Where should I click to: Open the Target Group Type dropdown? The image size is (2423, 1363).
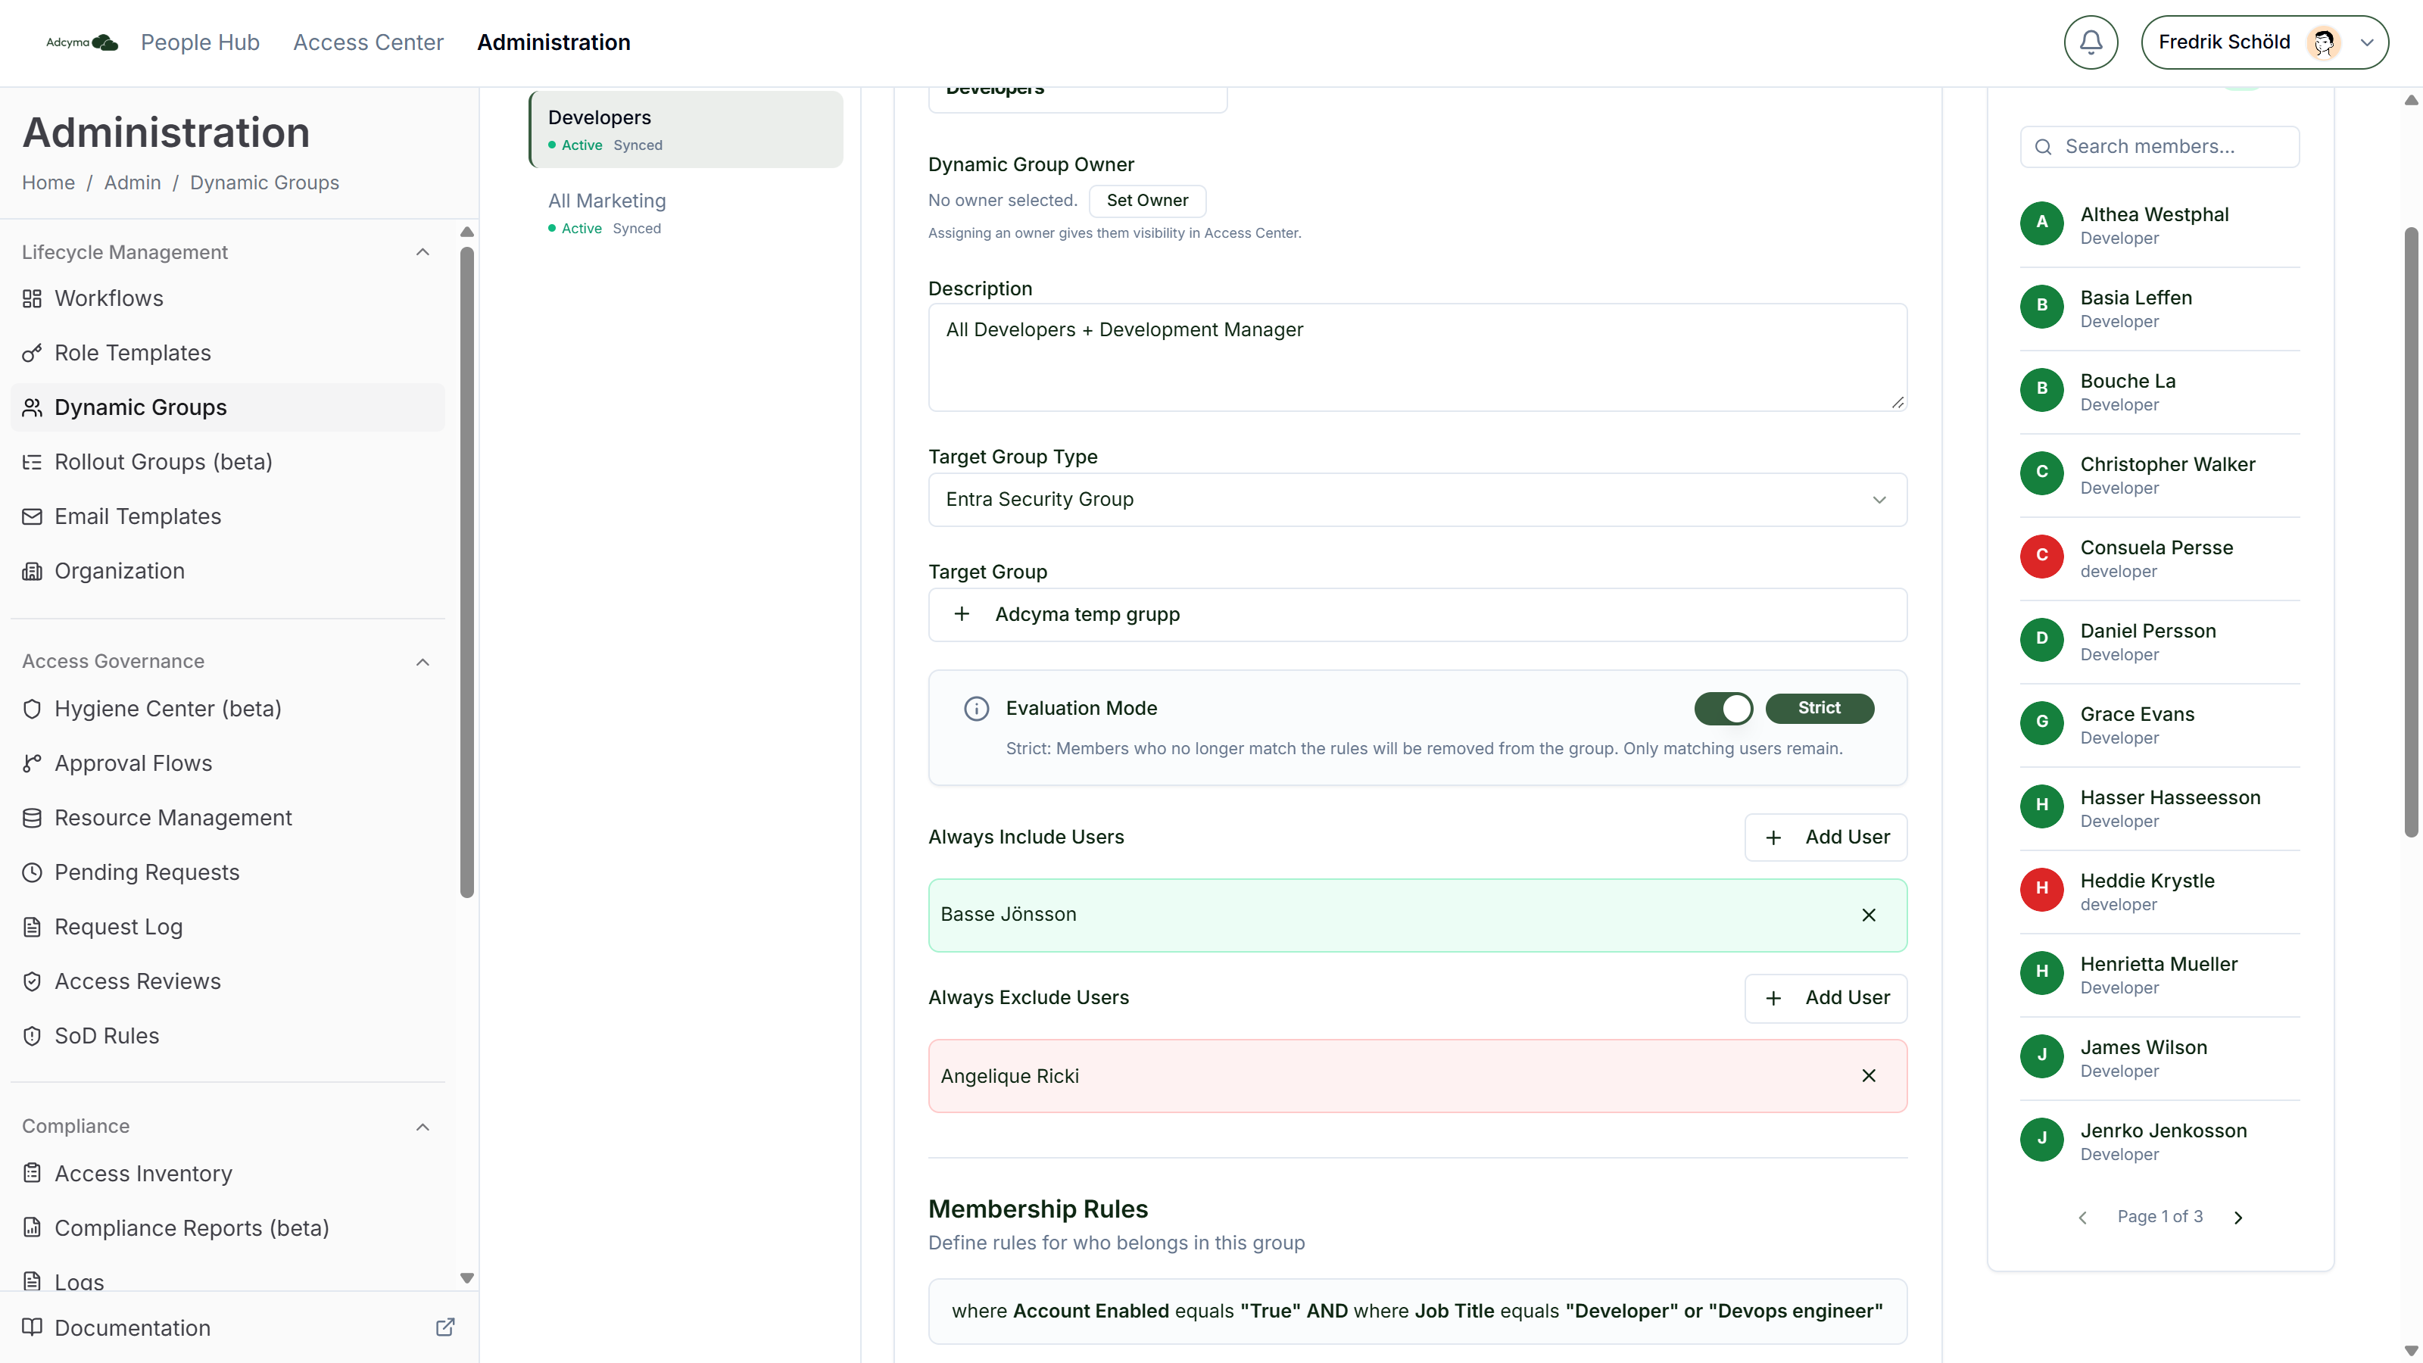(x=1417, y=500)
